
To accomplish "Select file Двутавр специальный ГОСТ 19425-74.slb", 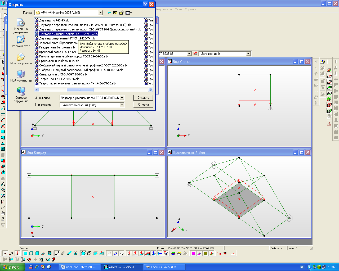I will pos(67,38).
